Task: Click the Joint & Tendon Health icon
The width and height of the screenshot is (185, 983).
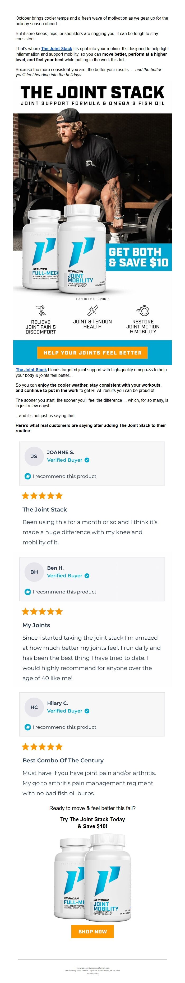Action: 92,310
